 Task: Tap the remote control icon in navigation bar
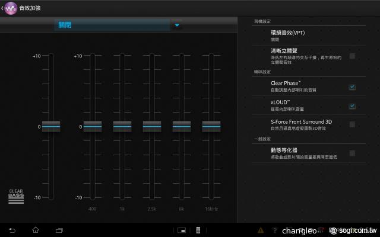click(x=198, y=230)
